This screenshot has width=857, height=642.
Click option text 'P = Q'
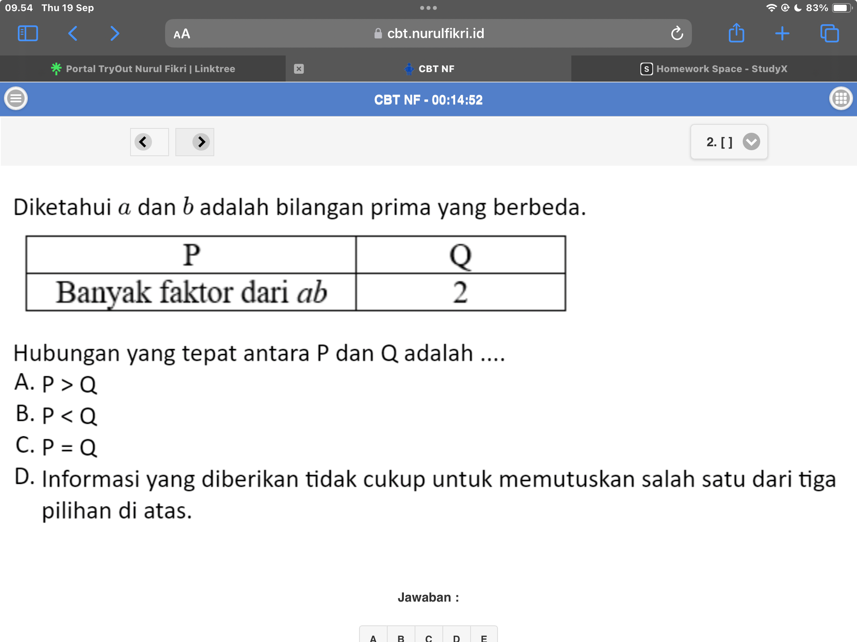[x=69, y=447]
